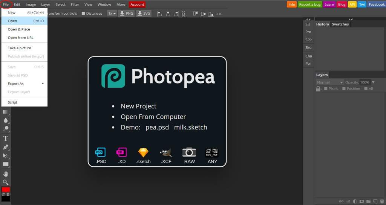Click the new folder icon in Layers

368,201
